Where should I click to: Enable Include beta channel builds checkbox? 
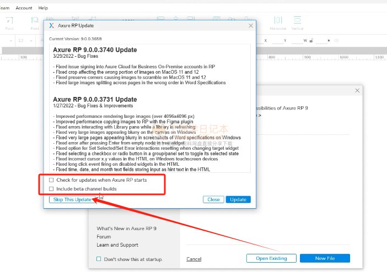point(51,189)
